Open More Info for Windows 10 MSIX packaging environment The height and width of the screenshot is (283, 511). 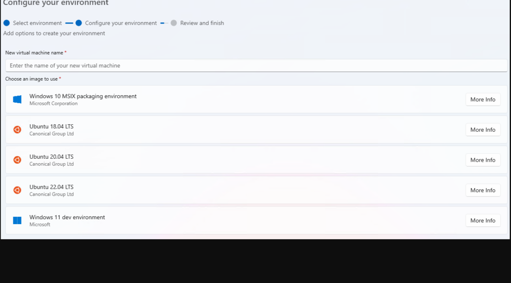coord(482,100)
